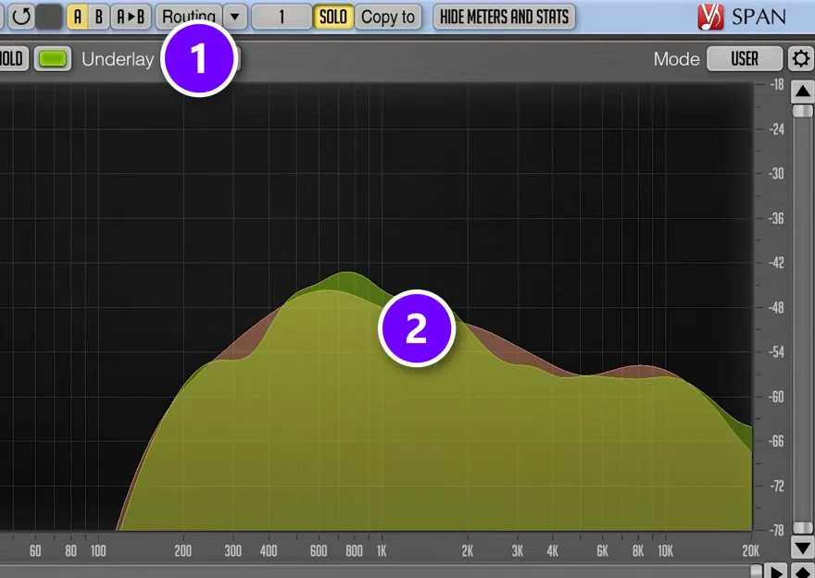Grab the lower vertical range scrollbar handle
This screenshot has width=815, height=578.
803,528
